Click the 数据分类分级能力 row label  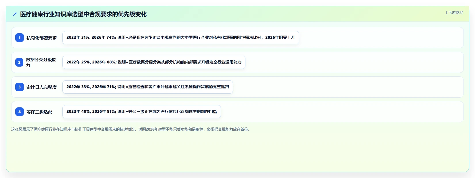[41, 62]
